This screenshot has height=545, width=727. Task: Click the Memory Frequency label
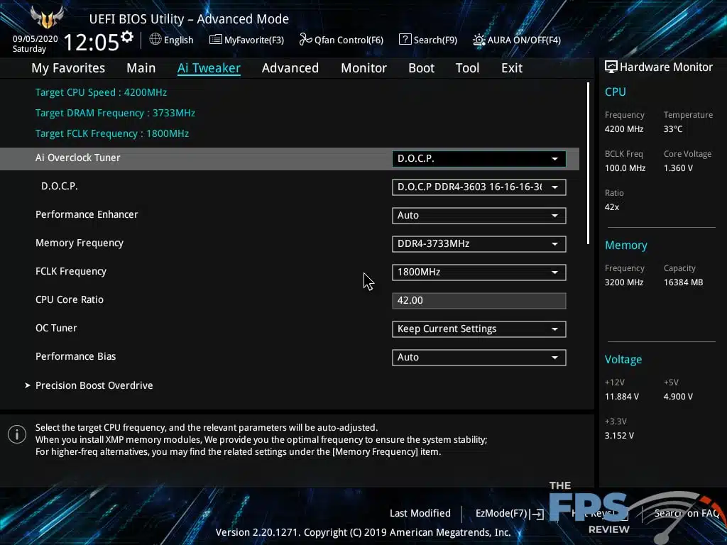point(80,243)
